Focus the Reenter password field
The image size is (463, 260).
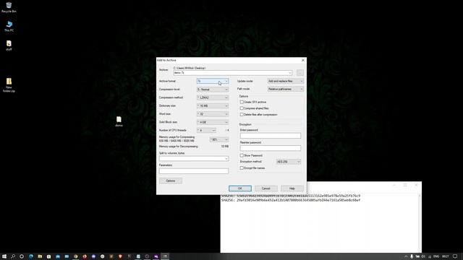pos(271,148)
